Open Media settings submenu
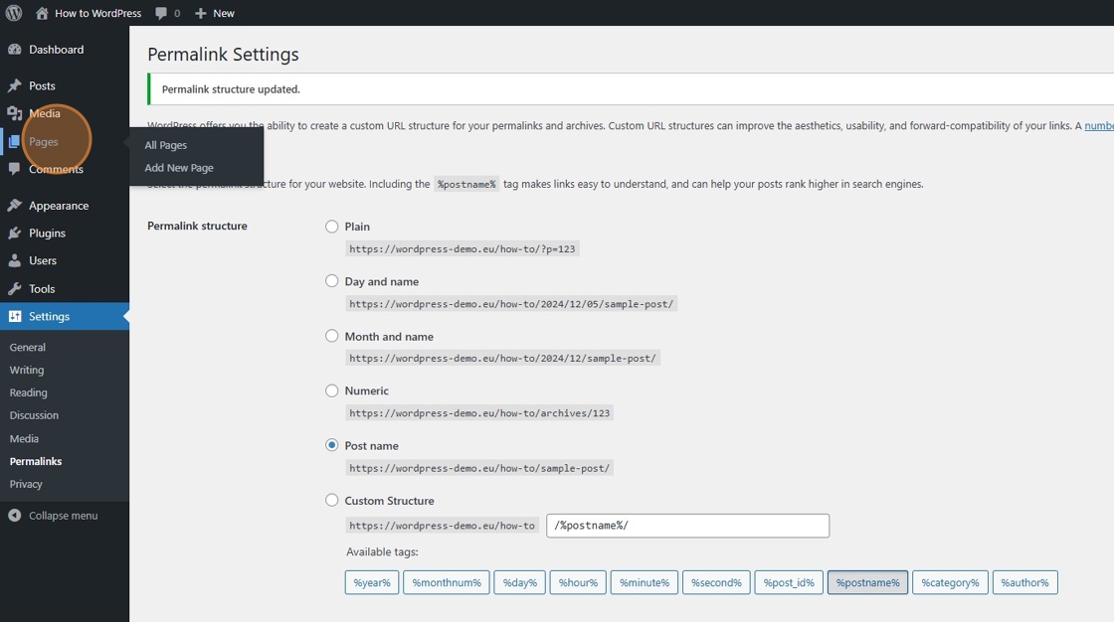Viewport: 1114px width, 622px height. point(24,439)
